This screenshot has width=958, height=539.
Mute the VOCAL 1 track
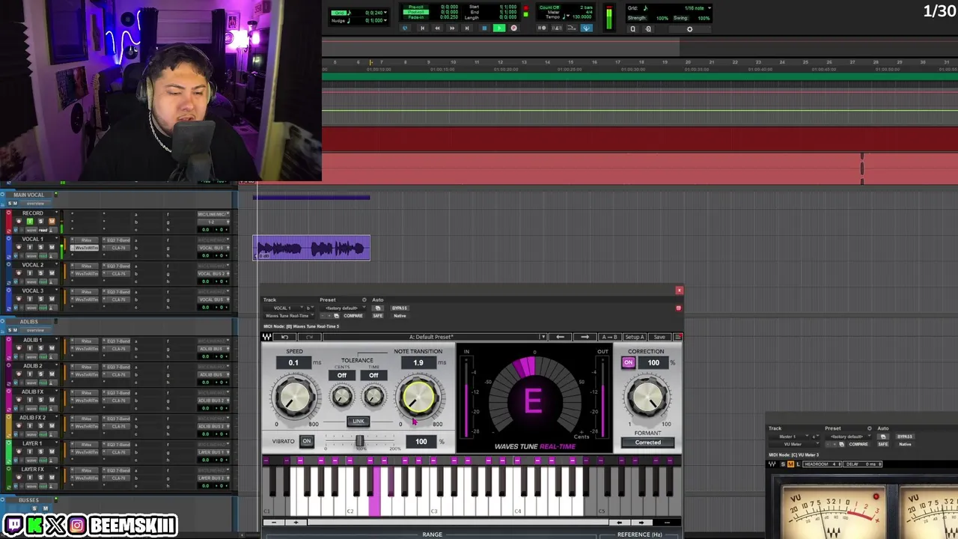[x=52, y=247]
